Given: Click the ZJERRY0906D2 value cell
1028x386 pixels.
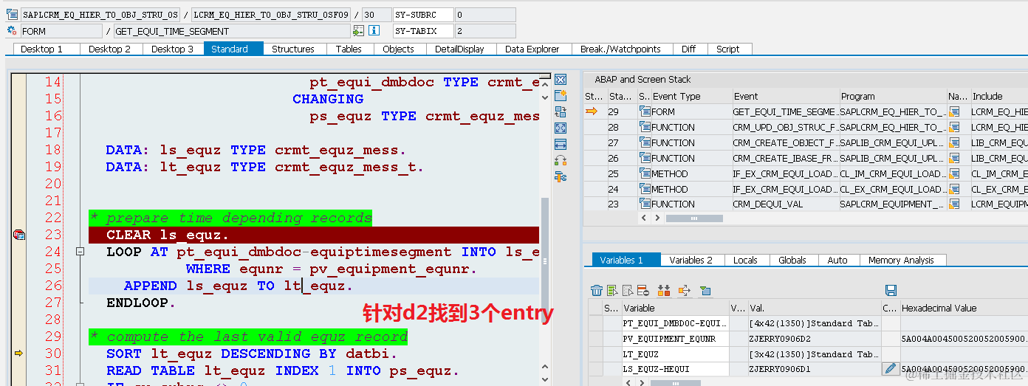Looking at the screenshot, I should (x=814, y=339).
